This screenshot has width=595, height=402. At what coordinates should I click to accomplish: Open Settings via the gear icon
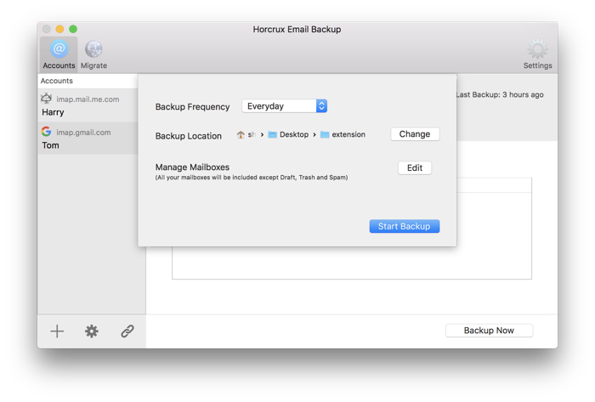coord(537,54)
